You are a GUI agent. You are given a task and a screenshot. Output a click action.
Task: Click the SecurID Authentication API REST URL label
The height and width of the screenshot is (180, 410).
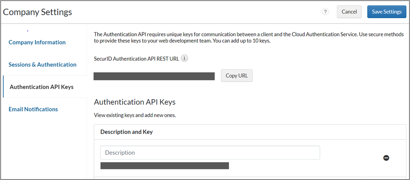point(136,58)
